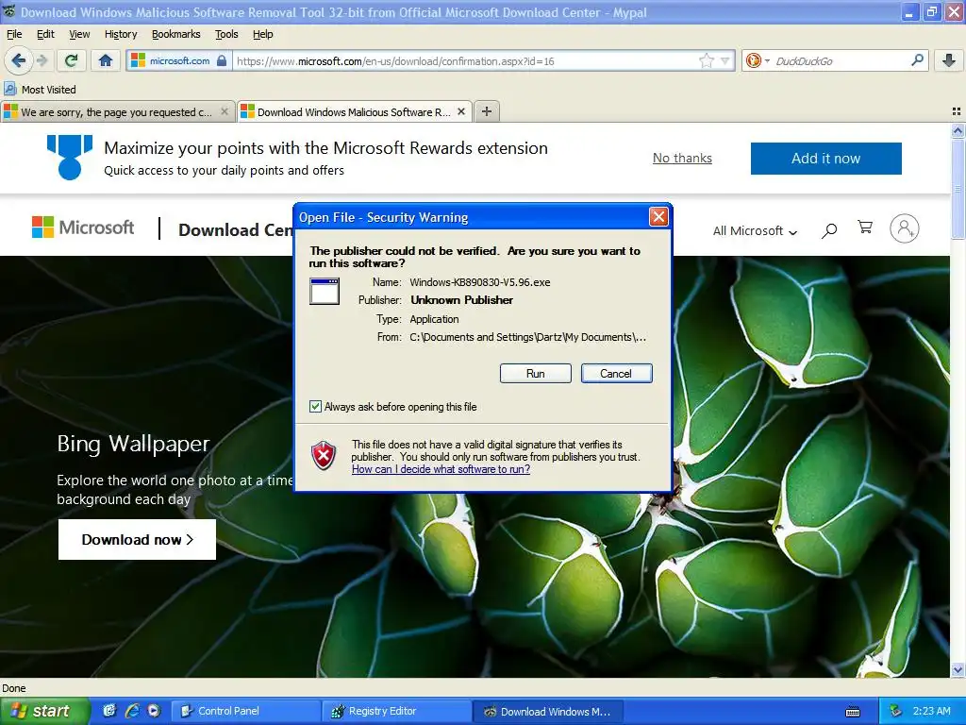Click the address bar URL field

click(465, 61)
